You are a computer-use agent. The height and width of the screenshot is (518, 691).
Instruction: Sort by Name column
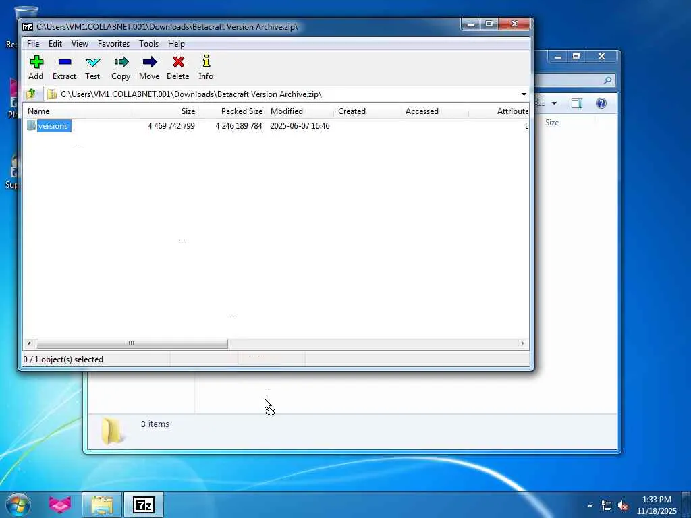click(x=78, y=111)
